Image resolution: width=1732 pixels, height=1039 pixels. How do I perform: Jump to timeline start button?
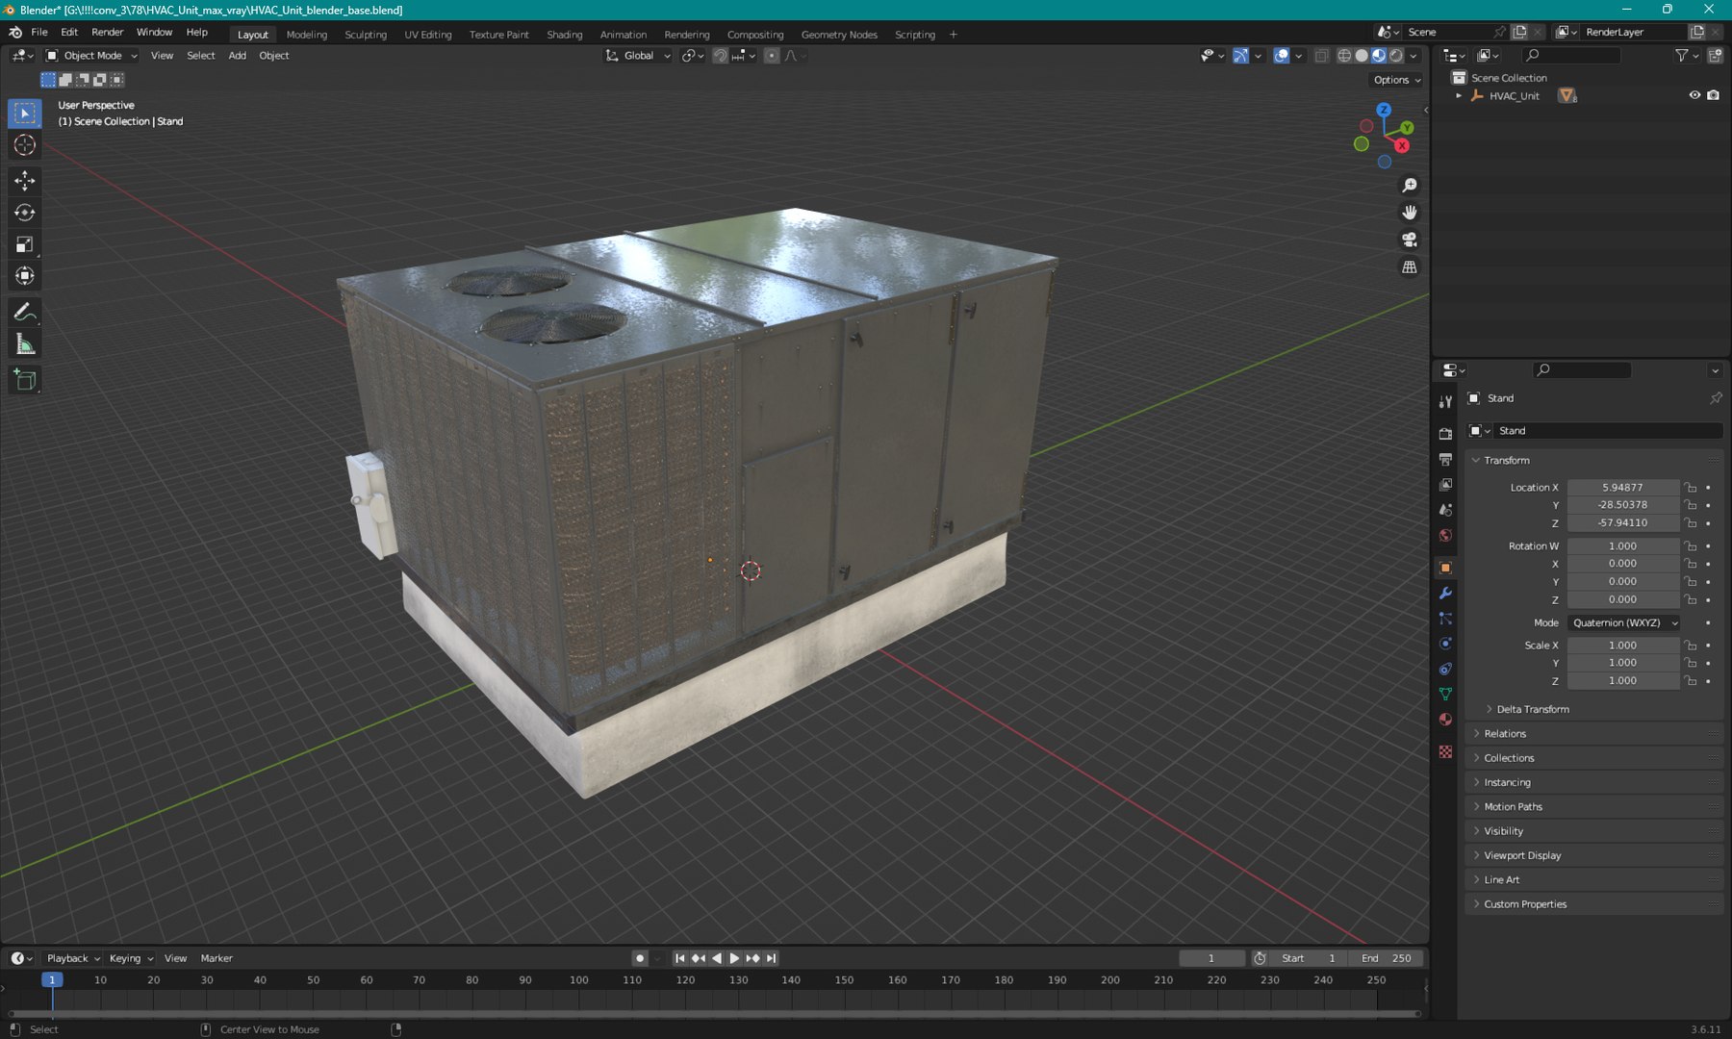(x=680, y=958)
